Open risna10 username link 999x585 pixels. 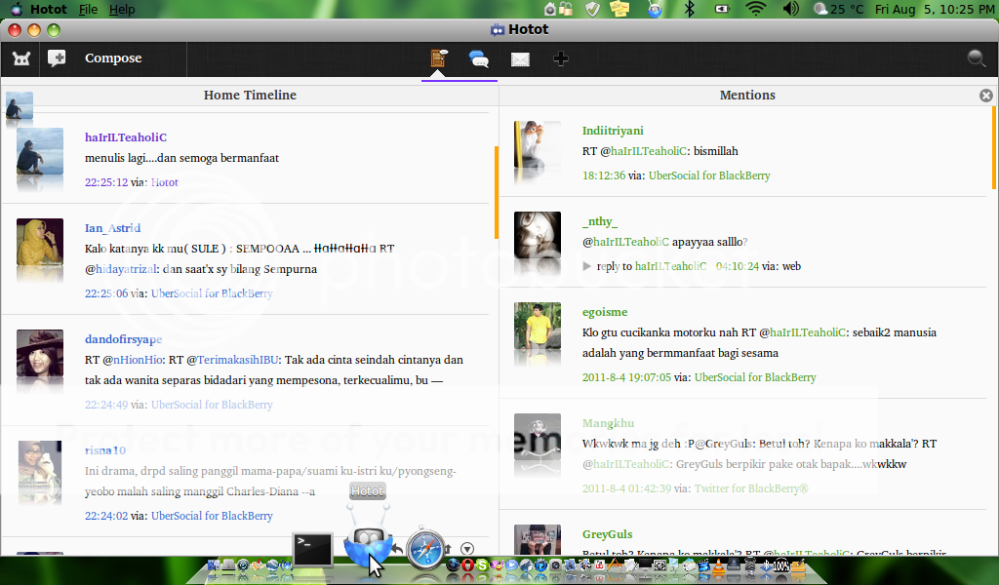(105, 450)
